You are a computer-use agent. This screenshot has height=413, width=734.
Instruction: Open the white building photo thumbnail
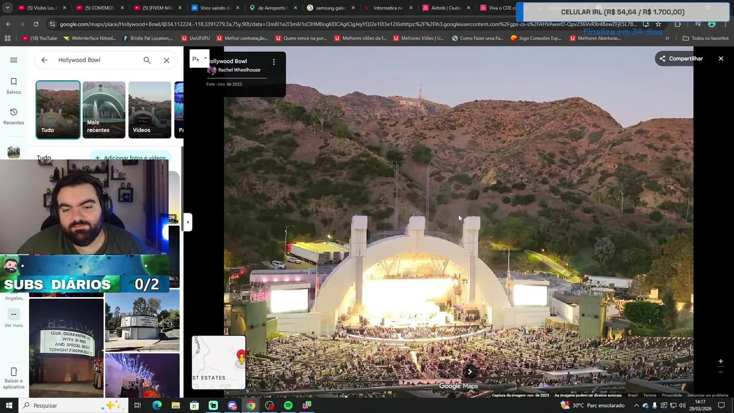(142, 321)
